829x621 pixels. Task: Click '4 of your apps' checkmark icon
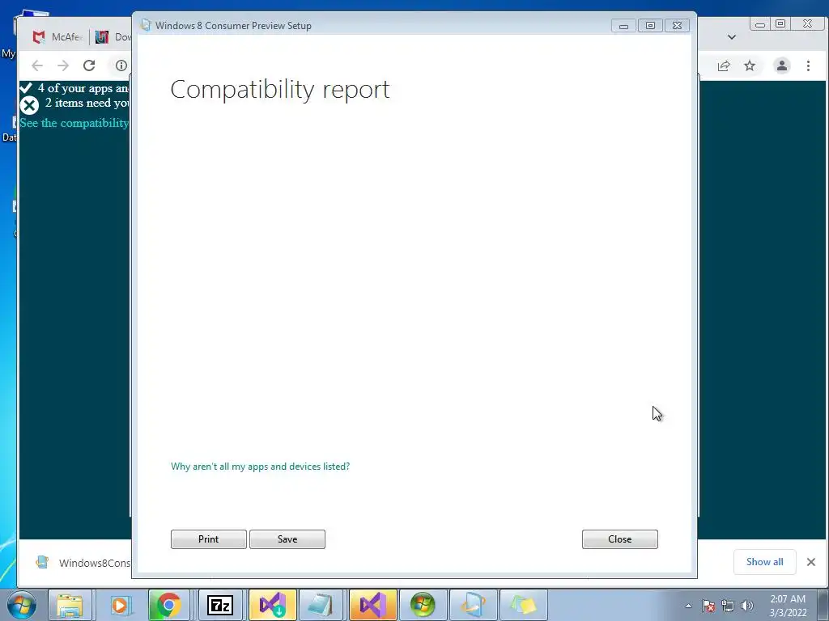click(x=25, y=87)
